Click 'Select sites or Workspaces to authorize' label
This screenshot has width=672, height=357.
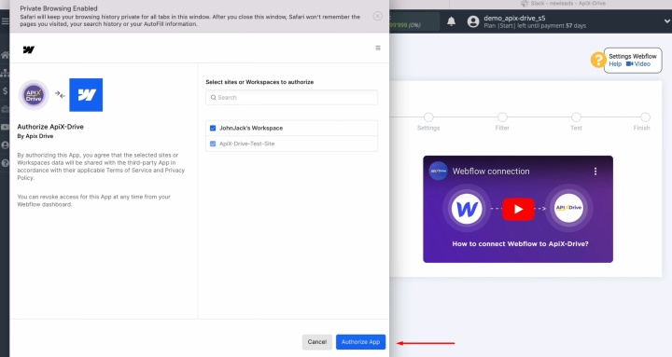tap(259, 82)
